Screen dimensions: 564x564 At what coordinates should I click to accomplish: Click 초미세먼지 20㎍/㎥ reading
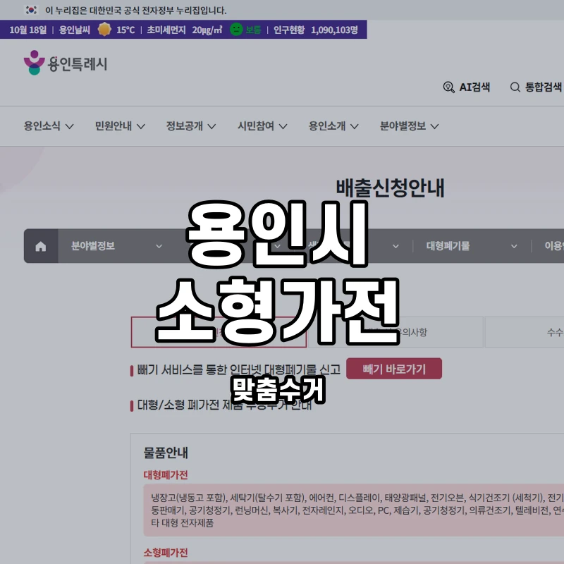185,30
